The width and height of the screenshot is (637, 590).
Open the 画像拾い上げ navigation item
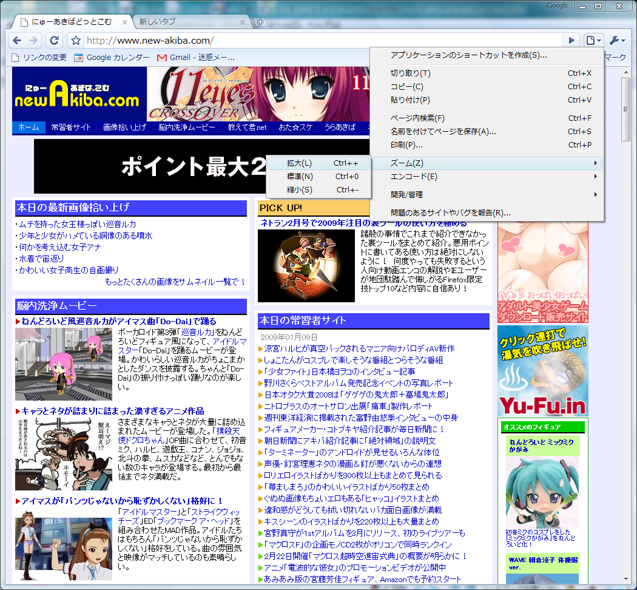124,127
